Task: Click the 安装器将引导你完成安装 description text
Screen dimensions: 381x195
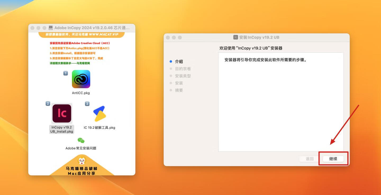Action: click(x=265, y=60)
